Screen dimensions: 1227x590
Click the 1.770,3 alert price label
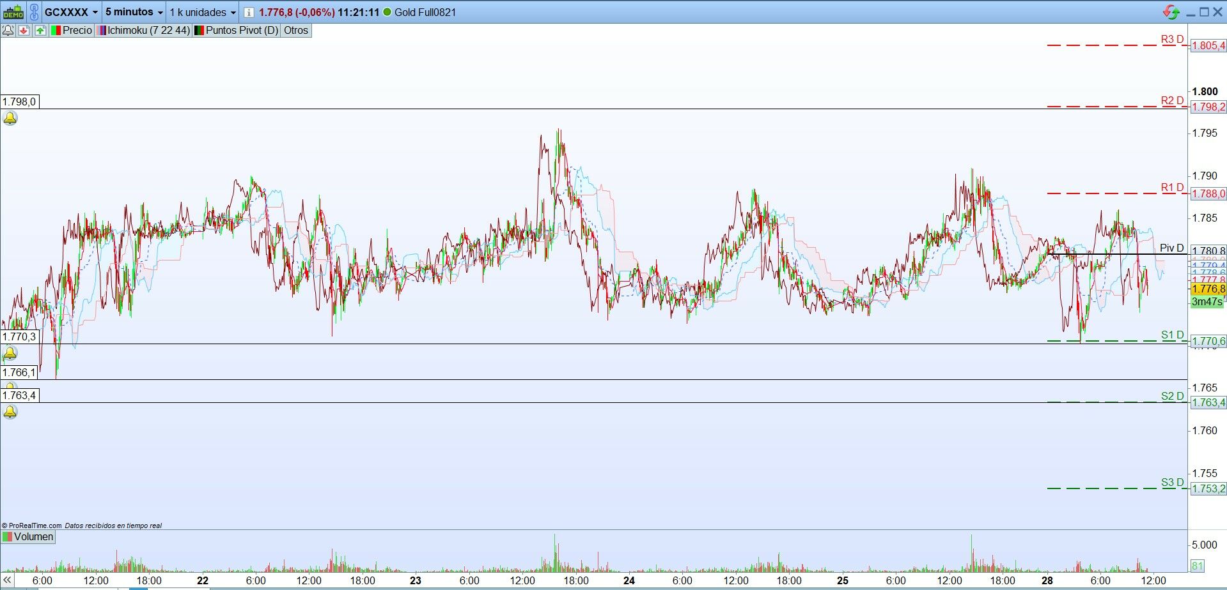tap(19, 337)
